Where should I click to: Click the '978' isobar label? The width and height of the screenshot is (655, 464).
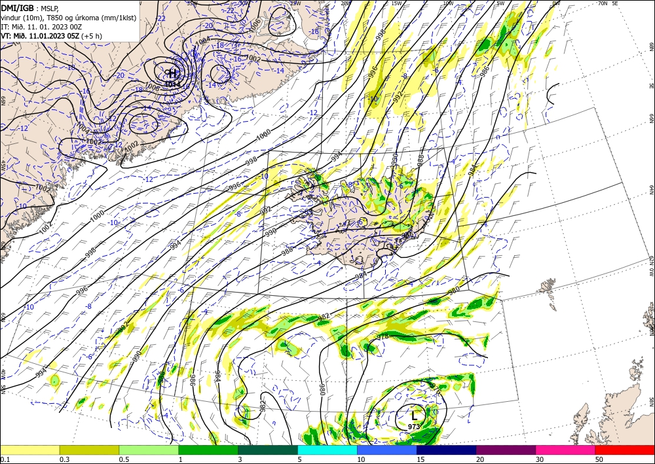coord(383,336)
